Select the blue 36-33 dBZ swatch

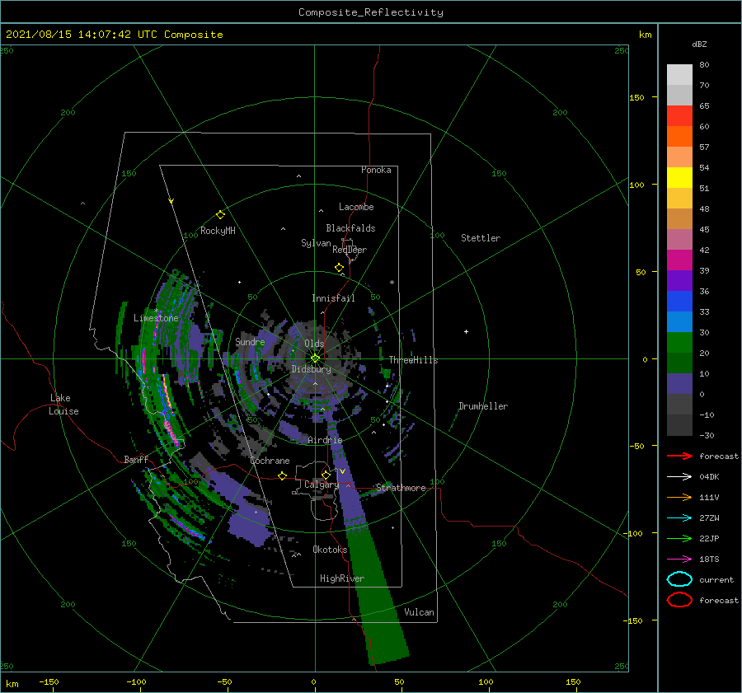679,301
